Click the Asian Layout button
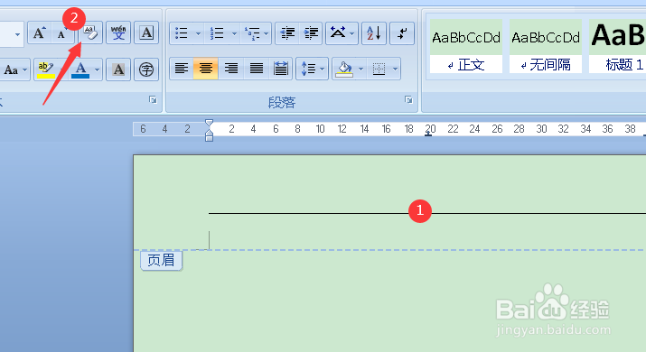Image resolution: width=646 pixels, height=352 pixels. pos(337,32)
